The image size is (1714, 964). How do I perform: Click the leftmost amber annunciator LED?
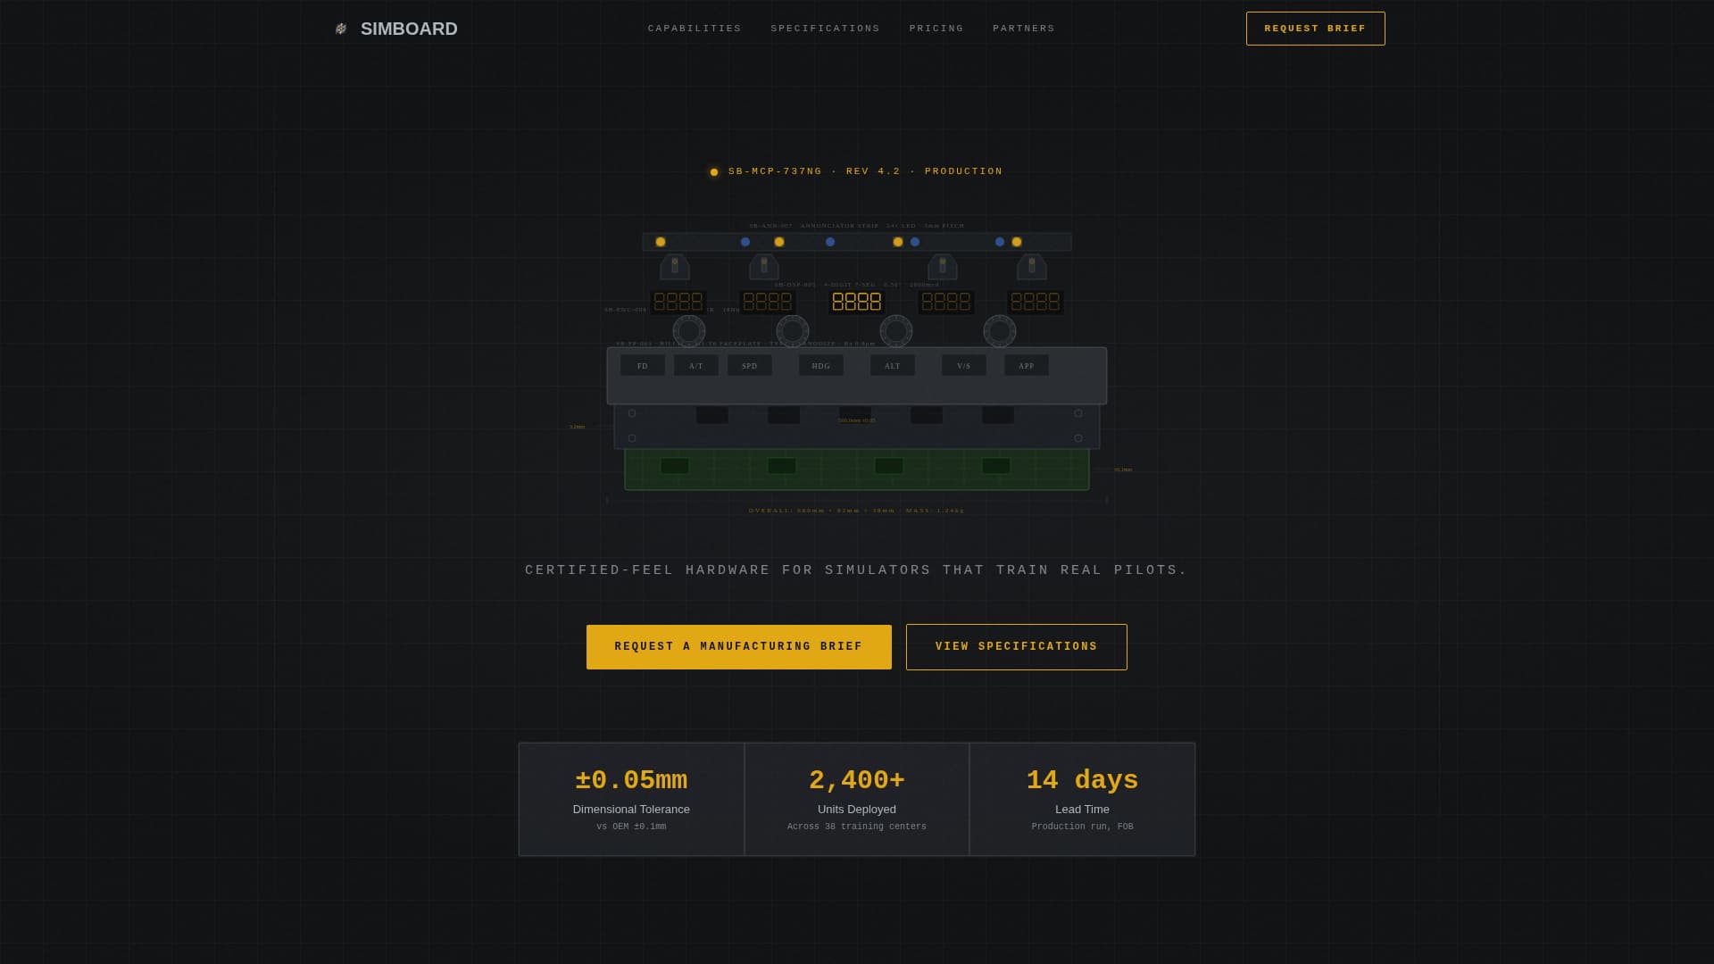(661, 242)
